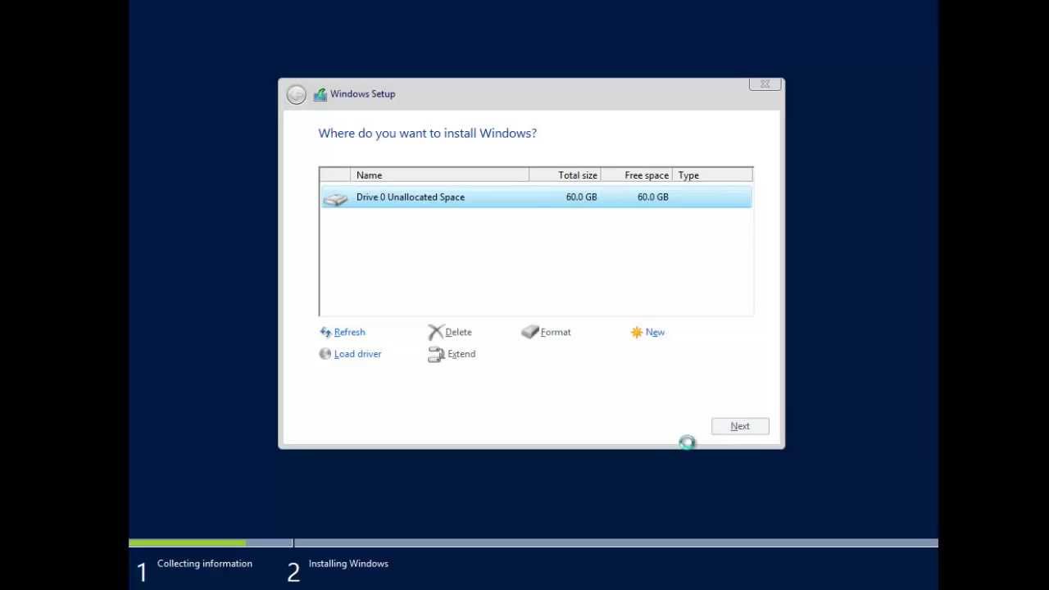Open the Load driver link
Image resolution: width=1049 pixels, height=590 pixels.
click(x=357, y=354)
